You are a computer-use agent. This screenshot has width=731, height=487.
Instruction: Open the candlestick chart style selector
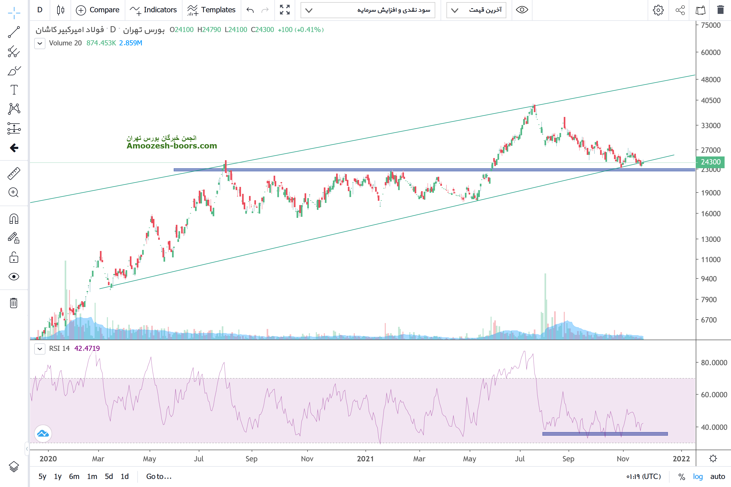(x=61, y=10)
